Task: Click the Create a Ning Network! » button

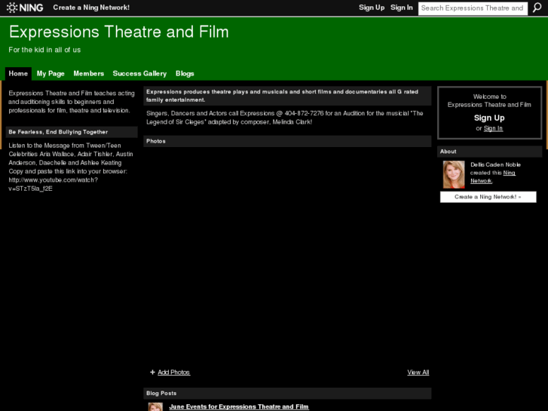Action: point(488,197)
